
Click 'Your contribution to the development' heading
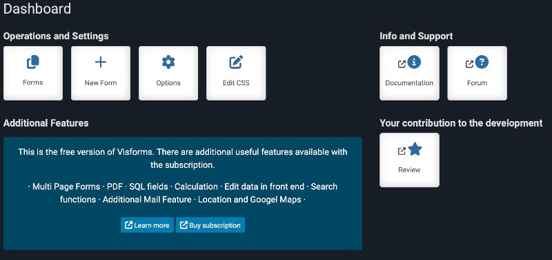tap(461, 123)
